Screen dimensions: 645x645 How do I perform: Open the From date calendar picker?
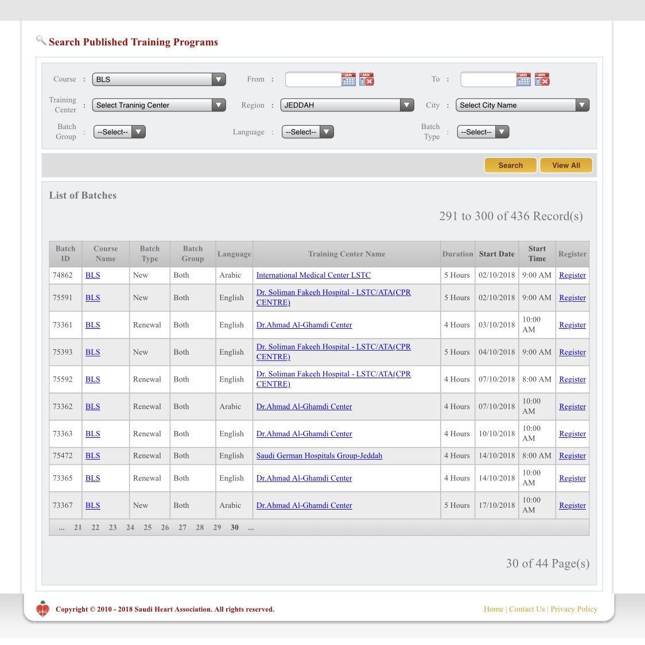pyautogui.click(x=348, y=79)
